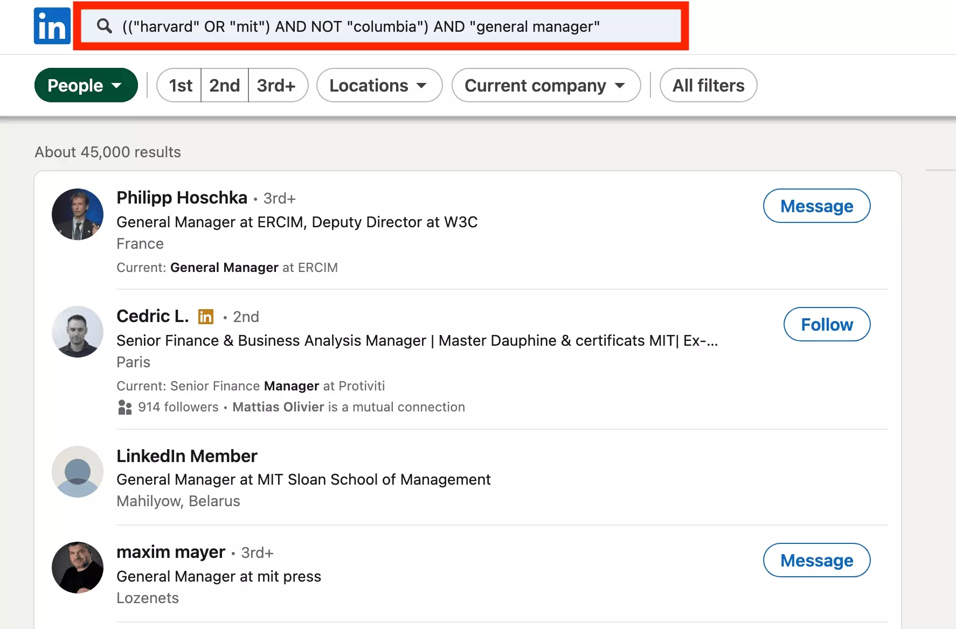
Task: Click the 'Paris' location text
Action: pyautogui.click(x=134, y=362)
